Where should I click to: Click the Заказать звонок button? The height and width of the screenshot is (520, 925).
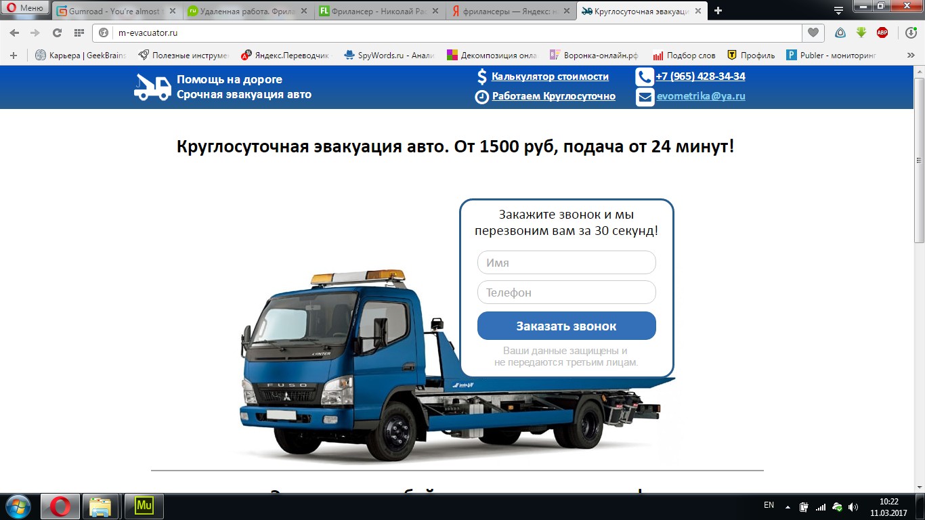(567, 326)
